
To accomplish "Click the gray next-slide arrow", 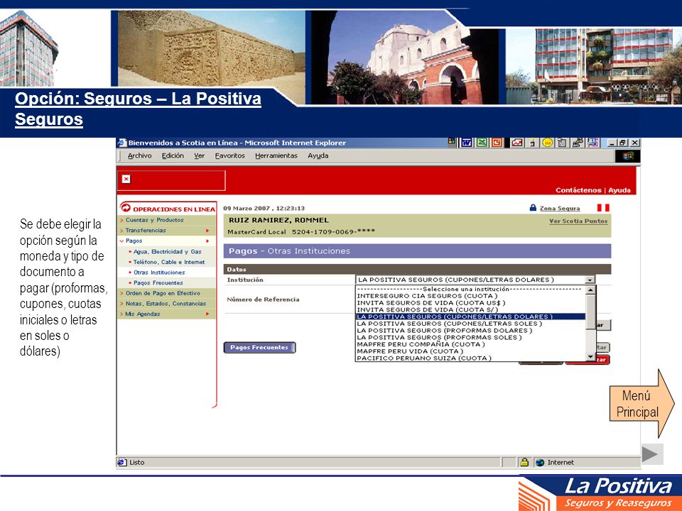I will tap(651, 454).
